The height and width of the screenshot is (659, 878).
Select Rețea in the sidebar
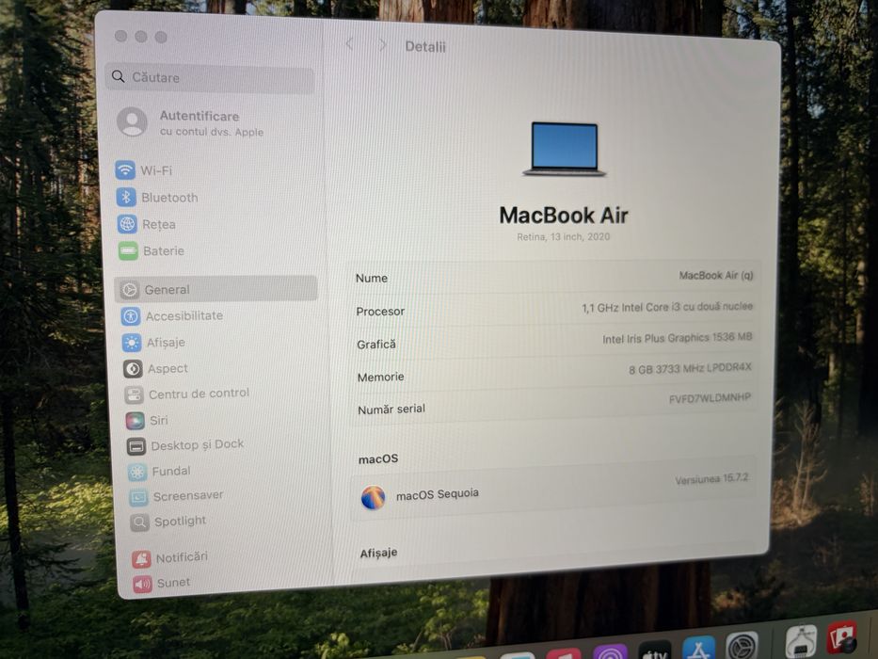click(147, 224)
